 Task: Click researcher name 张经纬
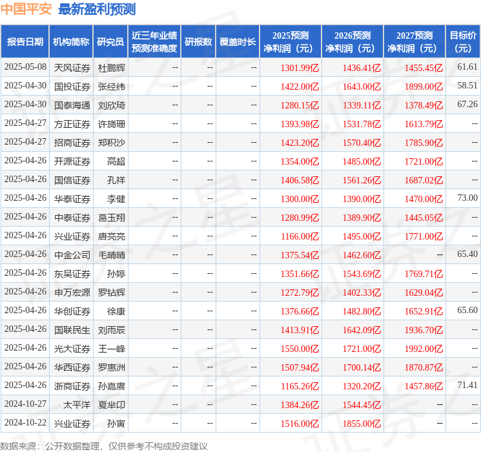point(112,86)
